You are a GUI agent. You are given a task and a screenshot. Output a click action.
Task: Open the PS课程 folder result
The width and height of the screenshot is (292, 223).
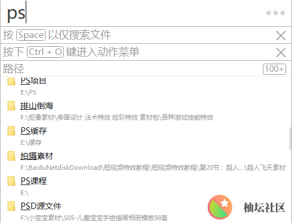point(34,181)
